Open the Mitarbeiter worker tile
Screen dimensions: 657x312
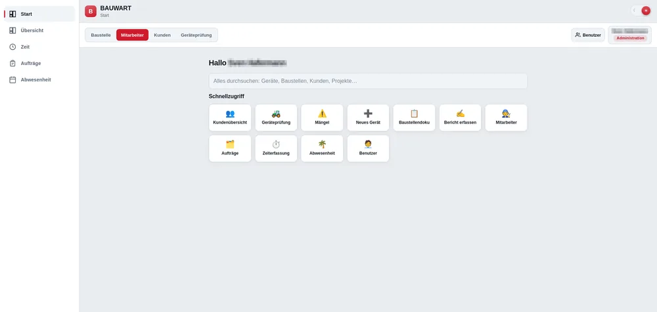[x=506, y=118]
